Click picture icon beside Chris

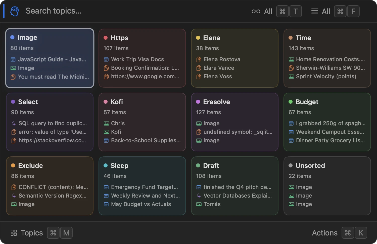click(x=106, y=124)
